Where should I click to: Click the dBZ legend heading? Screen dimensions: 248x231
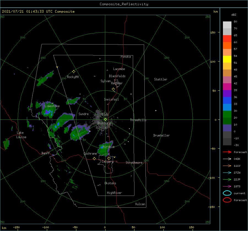pos(234,15)
